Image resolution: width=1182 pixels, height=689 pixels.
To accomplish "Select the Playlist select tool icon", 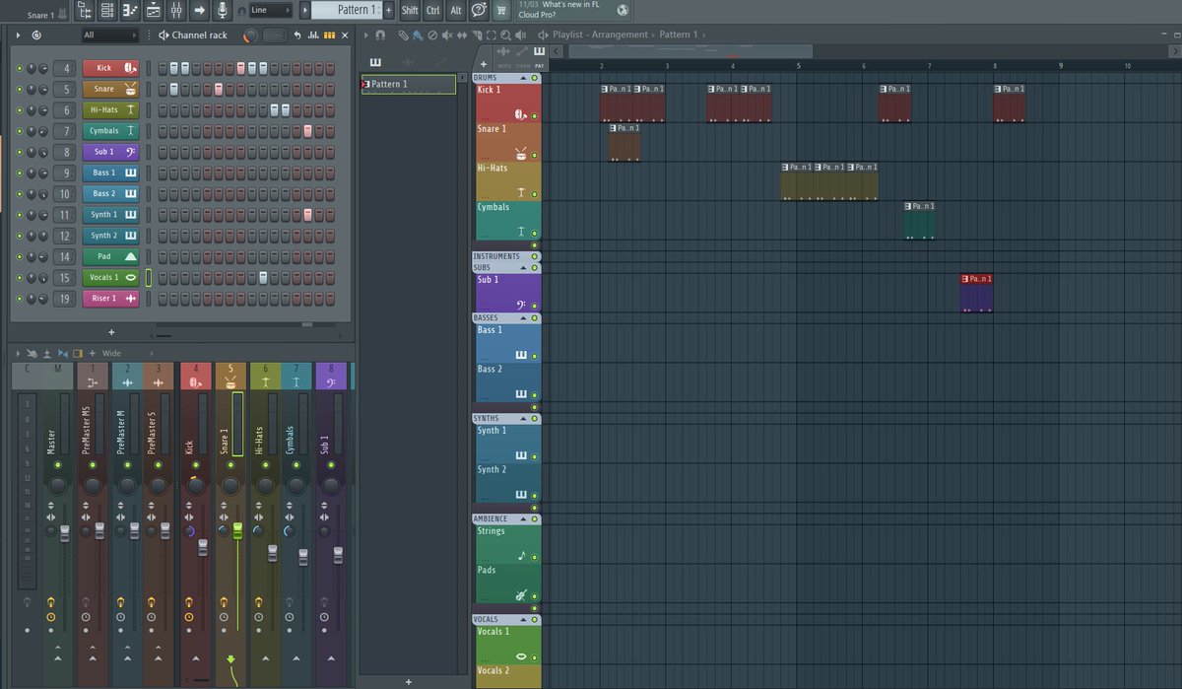I will (491, 35).
